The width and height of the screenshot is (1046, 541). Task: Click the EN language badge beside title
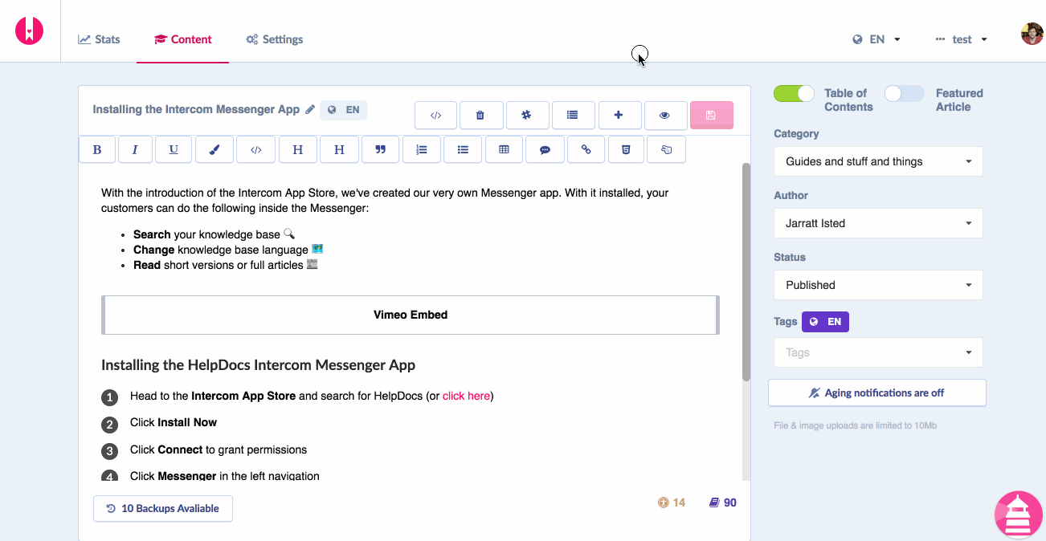[344, 110]
